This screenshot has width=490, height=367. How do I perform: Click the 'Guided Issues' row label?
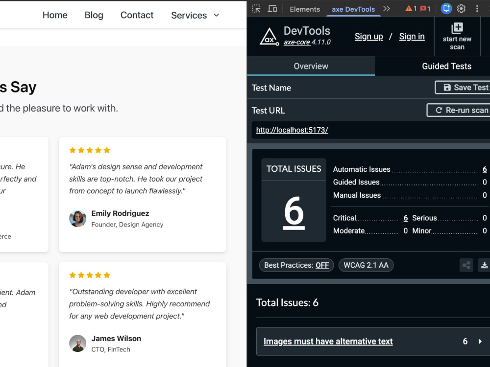[x=356, y=182]
